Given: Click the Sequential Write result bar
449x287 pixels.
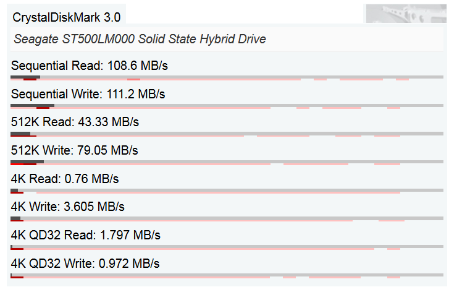Looking at the screenshot, I should [227, 106].
